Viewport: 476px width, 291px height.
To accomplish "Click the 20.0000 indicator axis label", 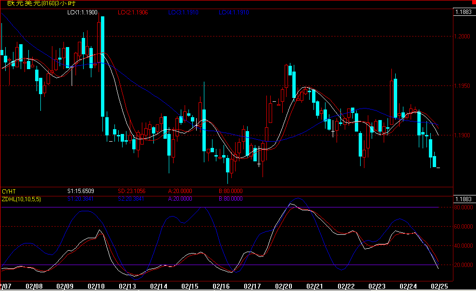I will point(463,265).
